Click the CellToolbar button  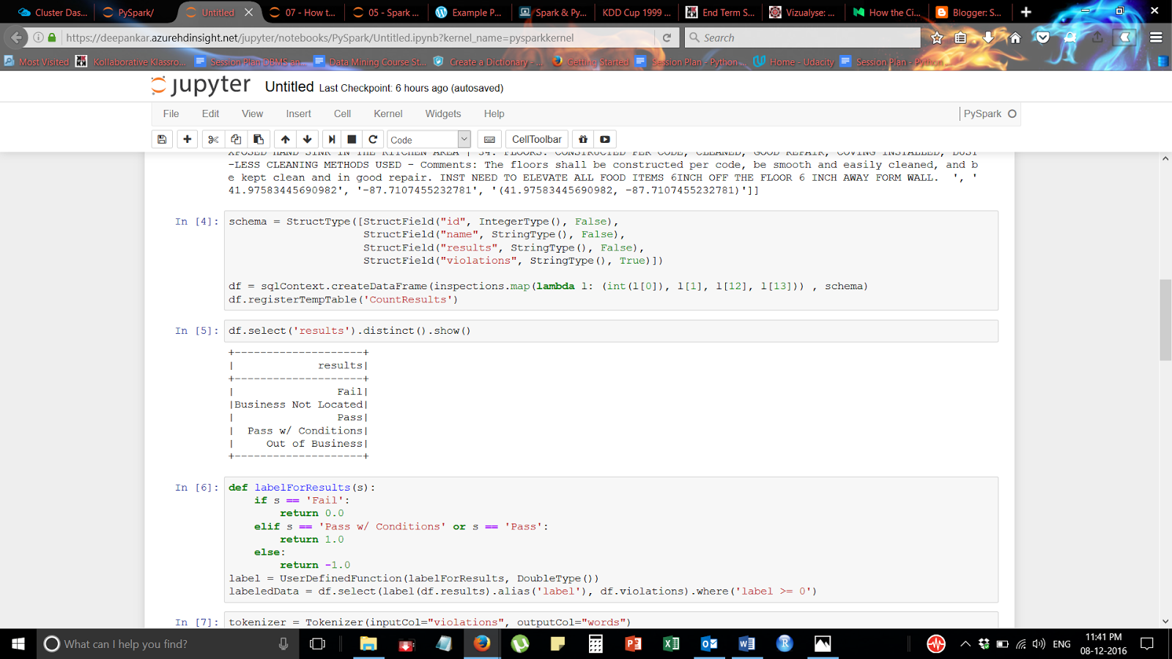[536, 139]
